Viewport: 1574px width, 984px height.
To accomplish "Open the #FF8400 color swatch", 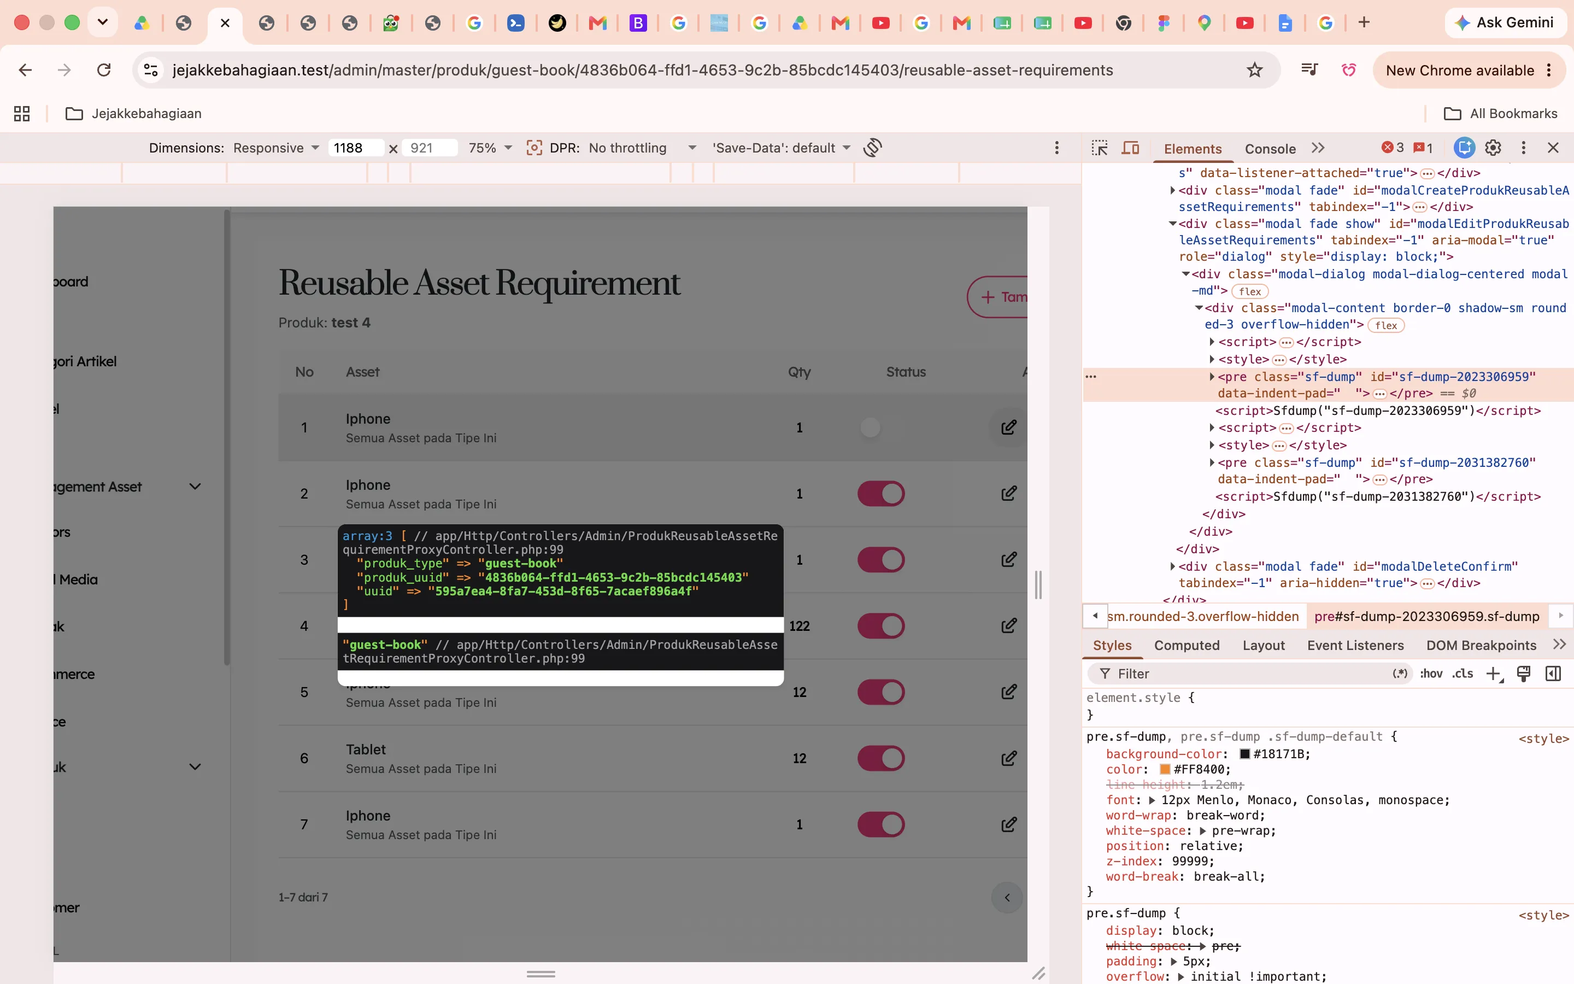I will tap(1165, 769).
